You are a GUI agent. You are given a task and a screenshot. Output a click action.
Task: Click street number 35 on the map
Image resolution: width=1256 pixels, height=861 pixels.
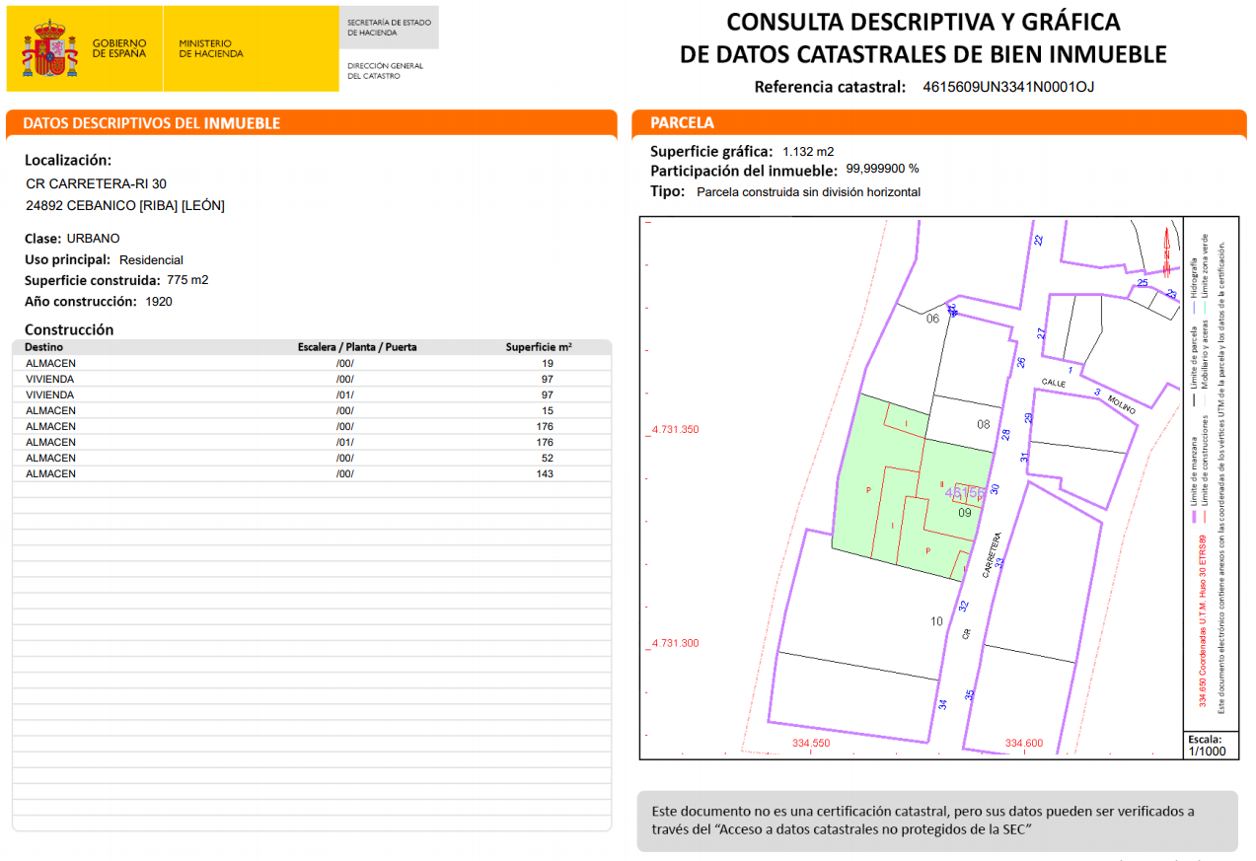click(x=970, y=694)
